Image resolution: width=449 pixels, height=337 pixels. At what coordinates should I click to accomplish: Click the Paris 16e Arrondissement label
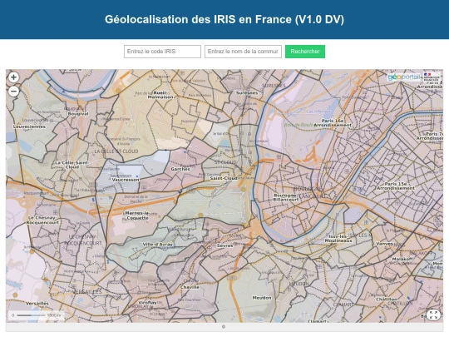point(333,123)
